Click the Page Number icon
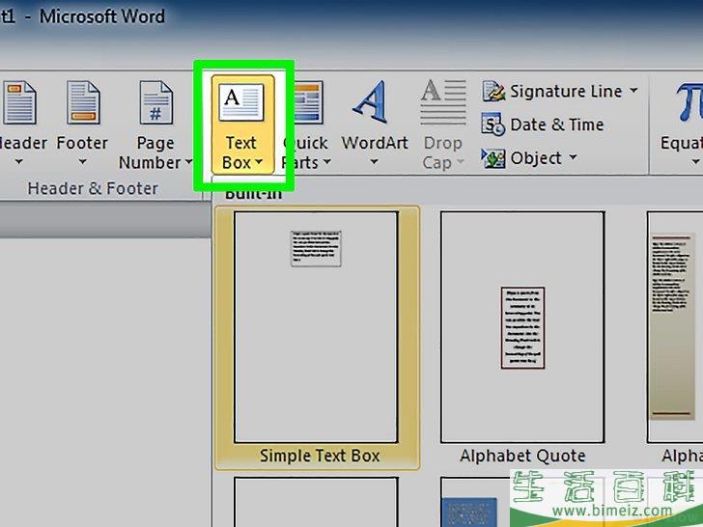This screenshot has width=703, height=527. [x=155, y=102]
